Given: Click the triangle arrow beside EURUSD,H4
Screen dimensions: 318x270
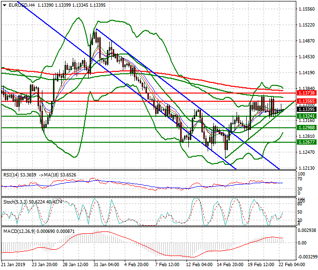Looking at the screenshot, I should 4,5.
